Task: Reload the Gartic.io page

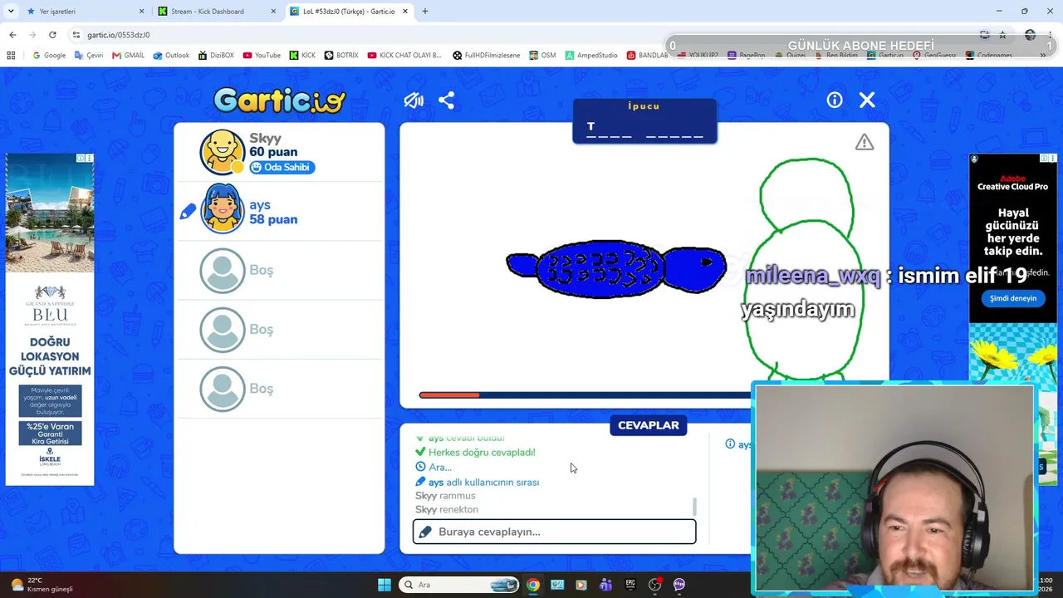Action: [52, 35]
